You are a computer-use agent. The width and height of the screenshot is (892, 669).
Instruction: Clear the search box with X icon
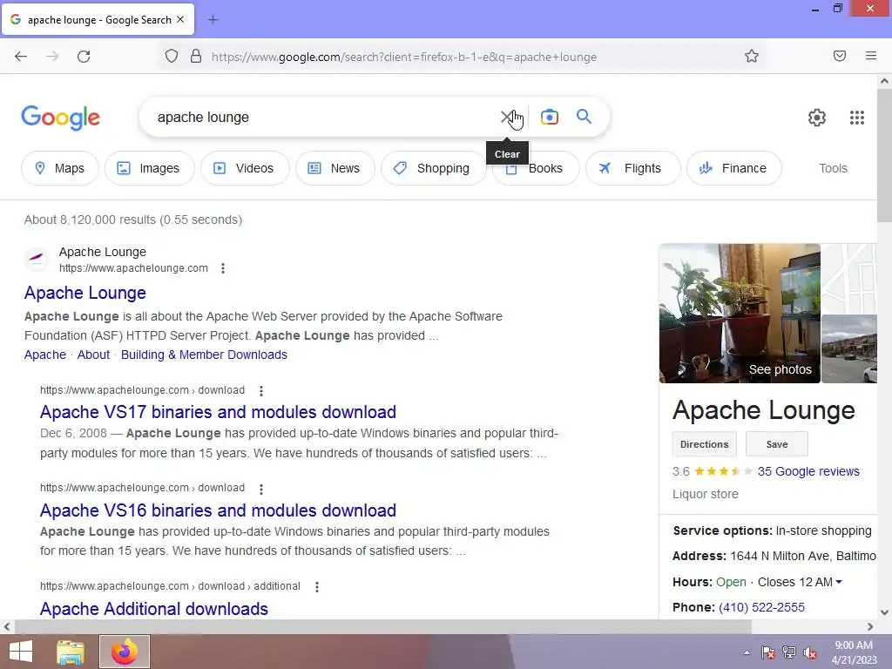[x=506, y=118]
